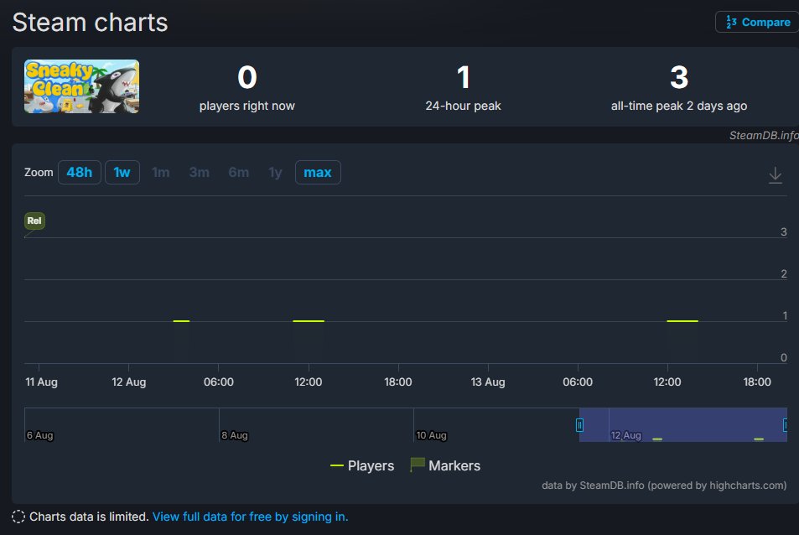The width and height of the screenshot is (799, 535).
Task: Click the '6 Aug' navigator label
Action: (x=39, y=435)
